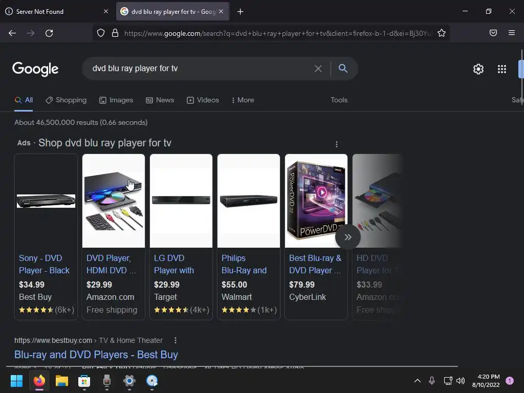Screen dimensions: 524x393
Task: Open the HD DVD Player link
Action: click(378, 265)
